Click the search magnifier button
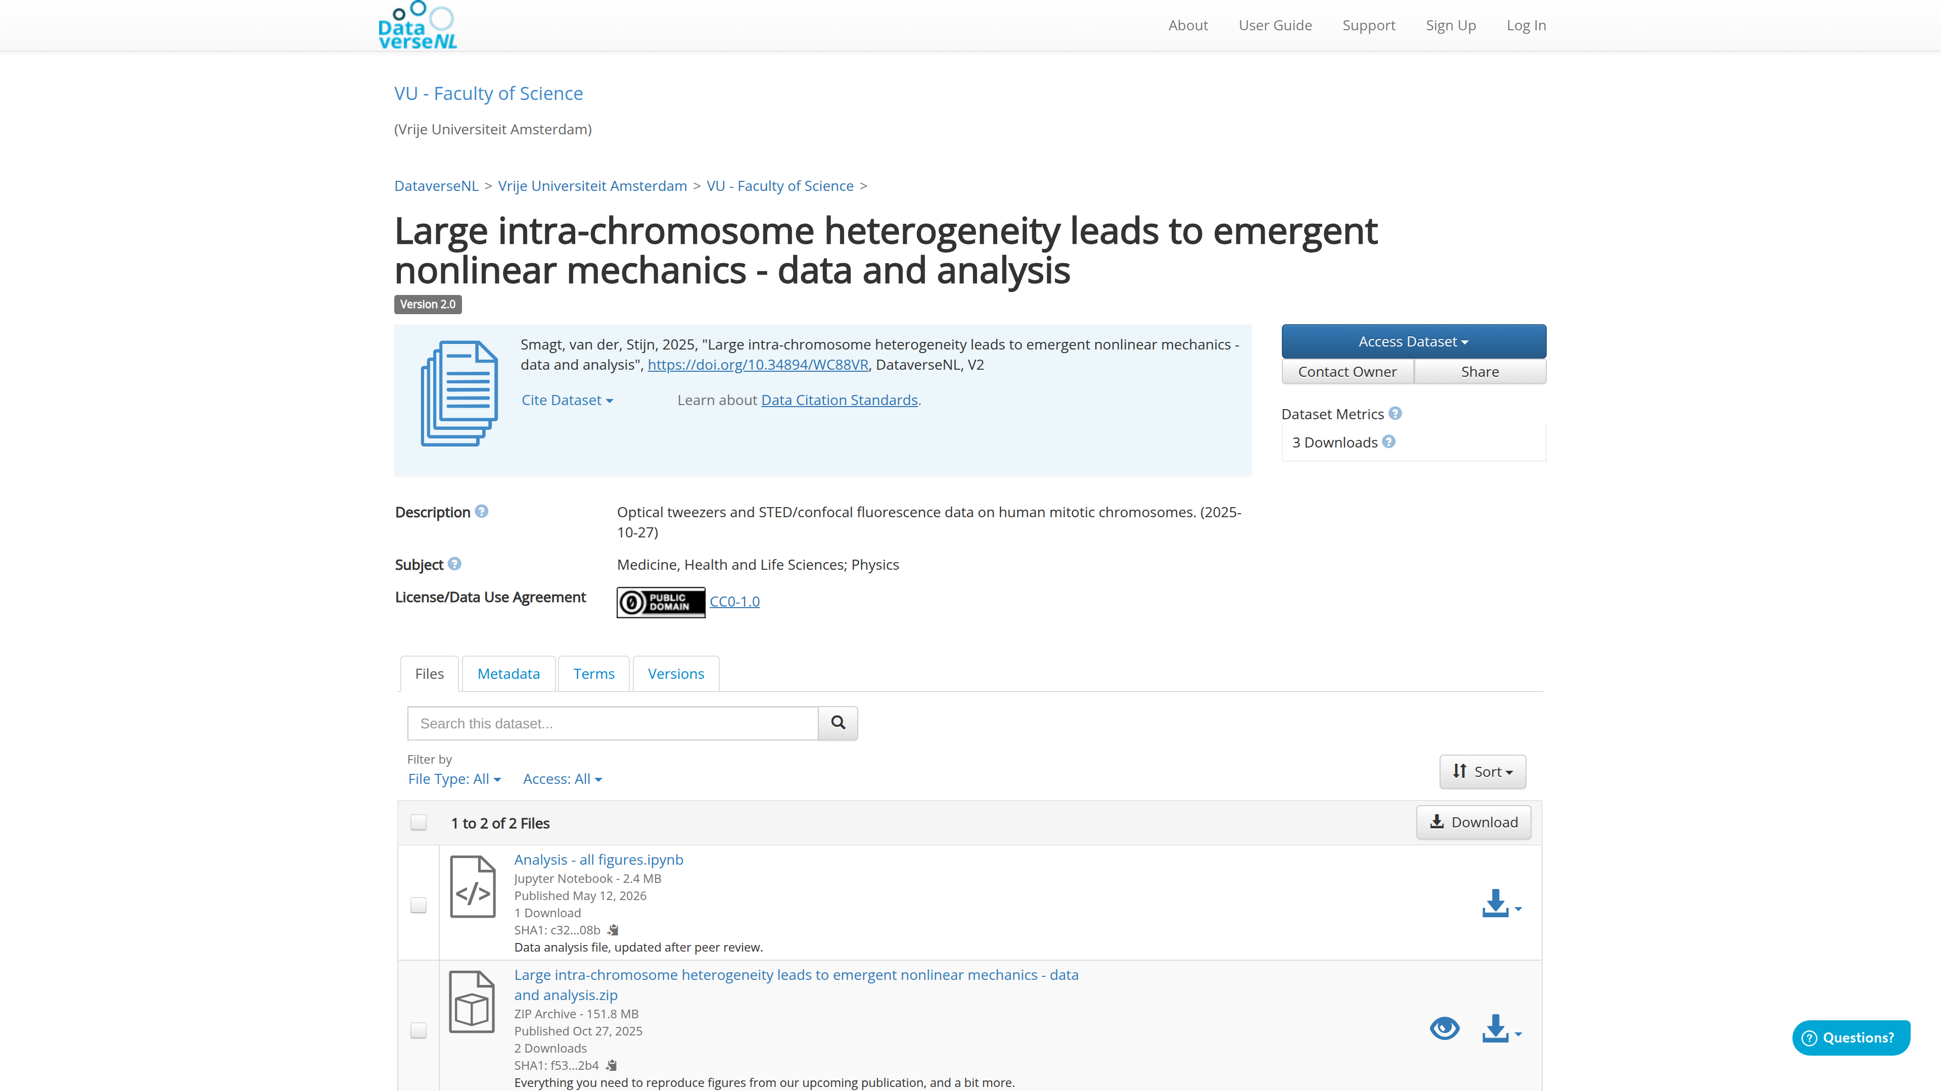Viewport: 1941px width, 1091px height. [x=838, y=723]
